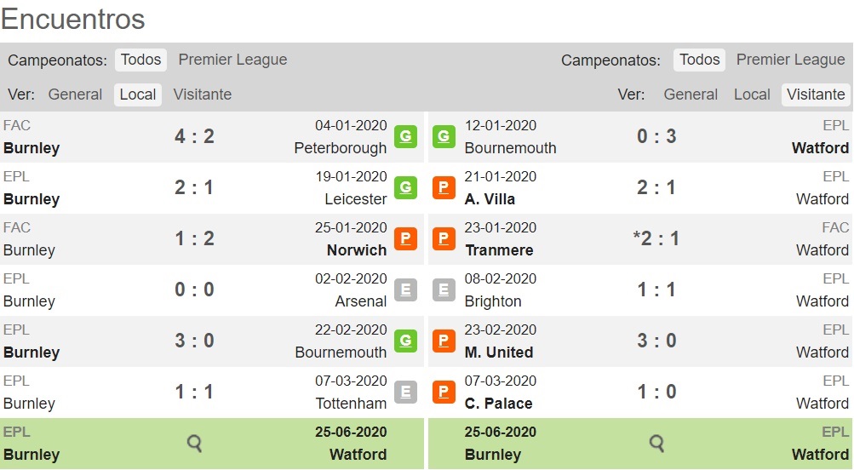Switch left view to General
Screen dimensions: 854x470
pyautogui.click(x=75, y=95)
